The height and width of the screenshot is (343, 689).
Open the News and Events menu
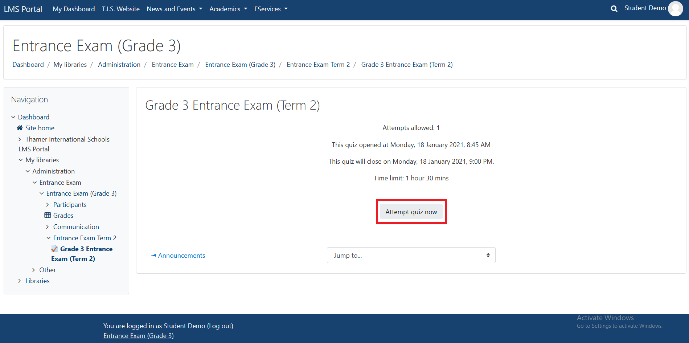(x=175, y=9)
